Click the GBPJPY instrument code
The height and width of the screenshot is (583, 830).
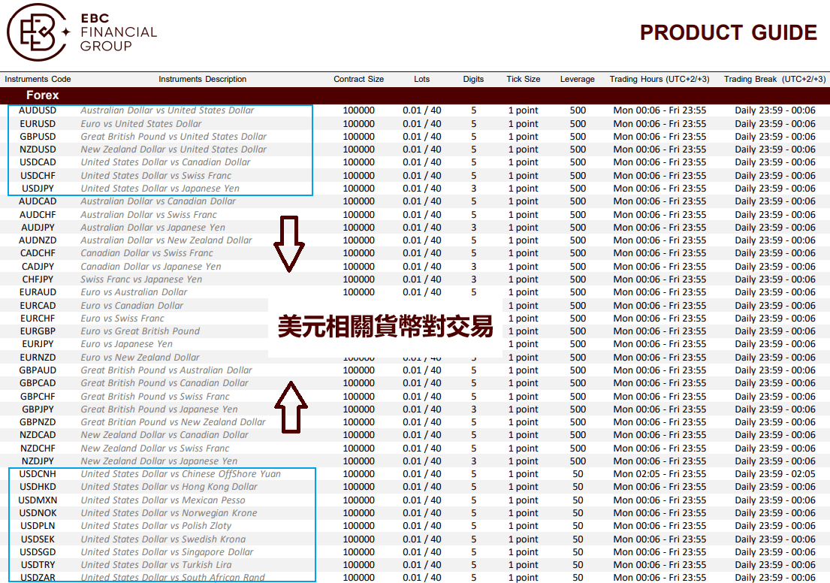[x=38, y=409]
